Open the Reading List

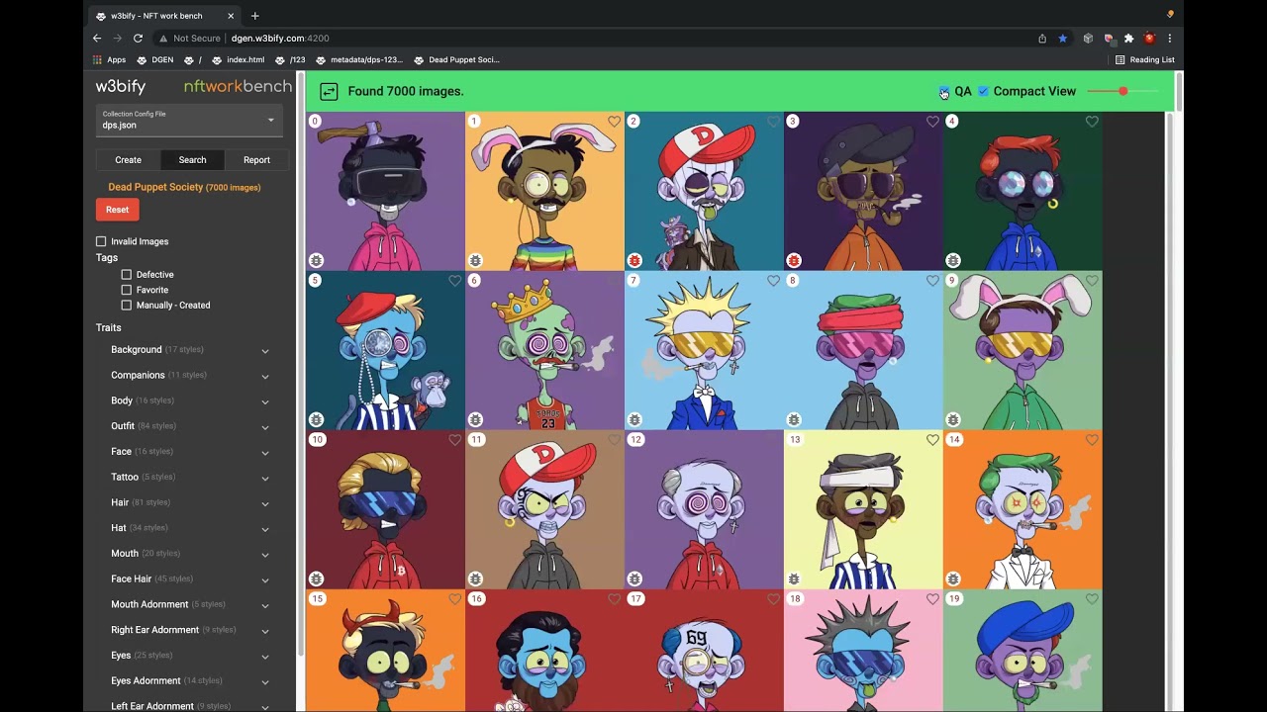pyautogui.click(x=1145, y=60)
